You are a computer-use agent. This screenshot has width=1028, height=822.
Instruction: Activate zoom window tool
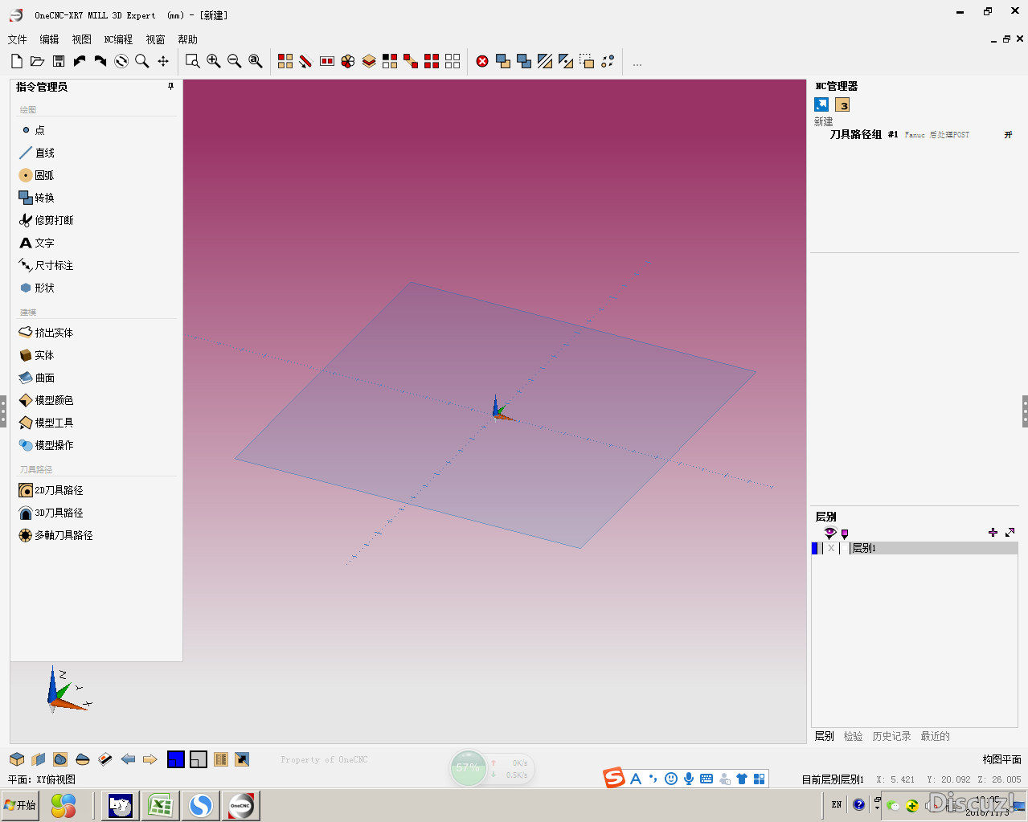coord(192,61)
